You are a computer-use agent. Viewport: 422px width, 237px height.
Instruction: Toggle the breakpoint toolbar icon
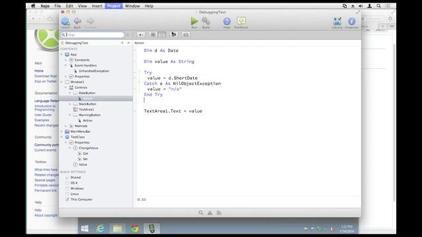[173, 34]
